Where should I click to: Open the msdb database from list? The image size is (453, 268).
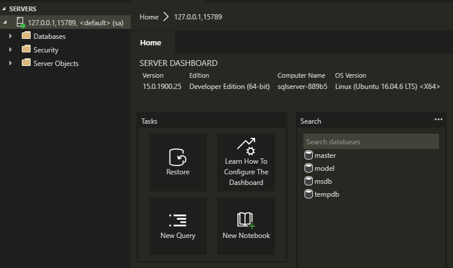[x=324, y=181]
